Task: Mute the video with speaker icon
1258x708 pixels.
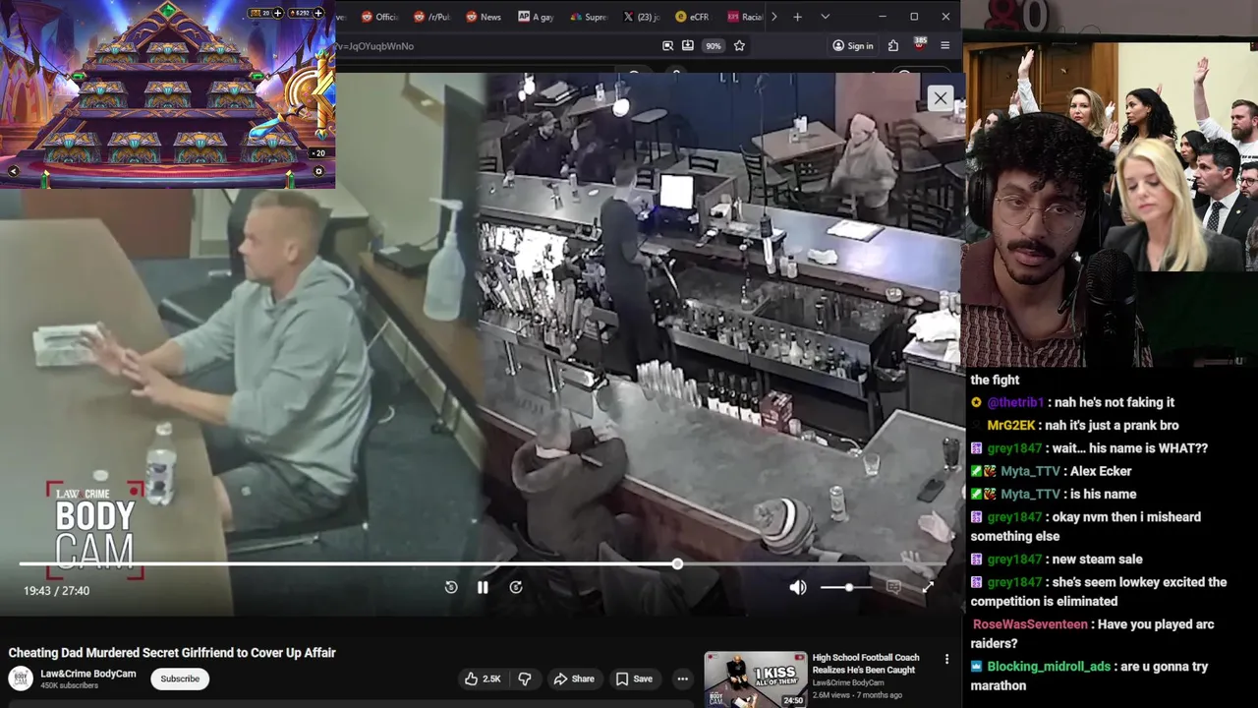Action: pyautogui.click(x=798, y=587)
